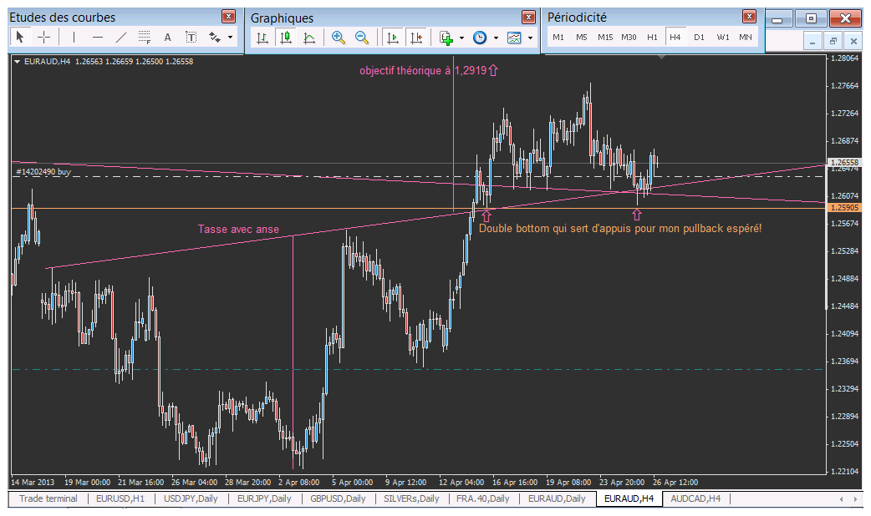Activate the crosshair tool
Image resolution: width=871 pixels, height=516 pixels.
[43, 38]
